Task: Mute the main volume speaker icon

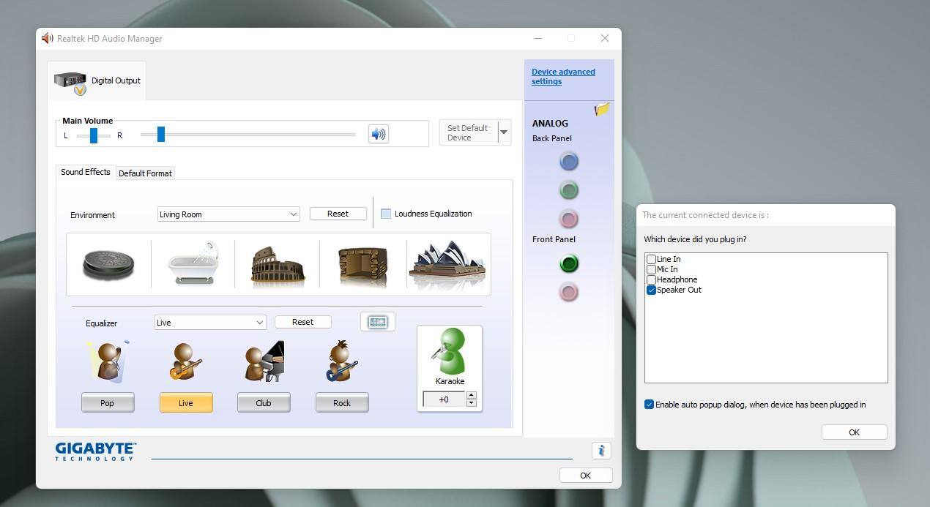Action: click(x=378, y=134)
